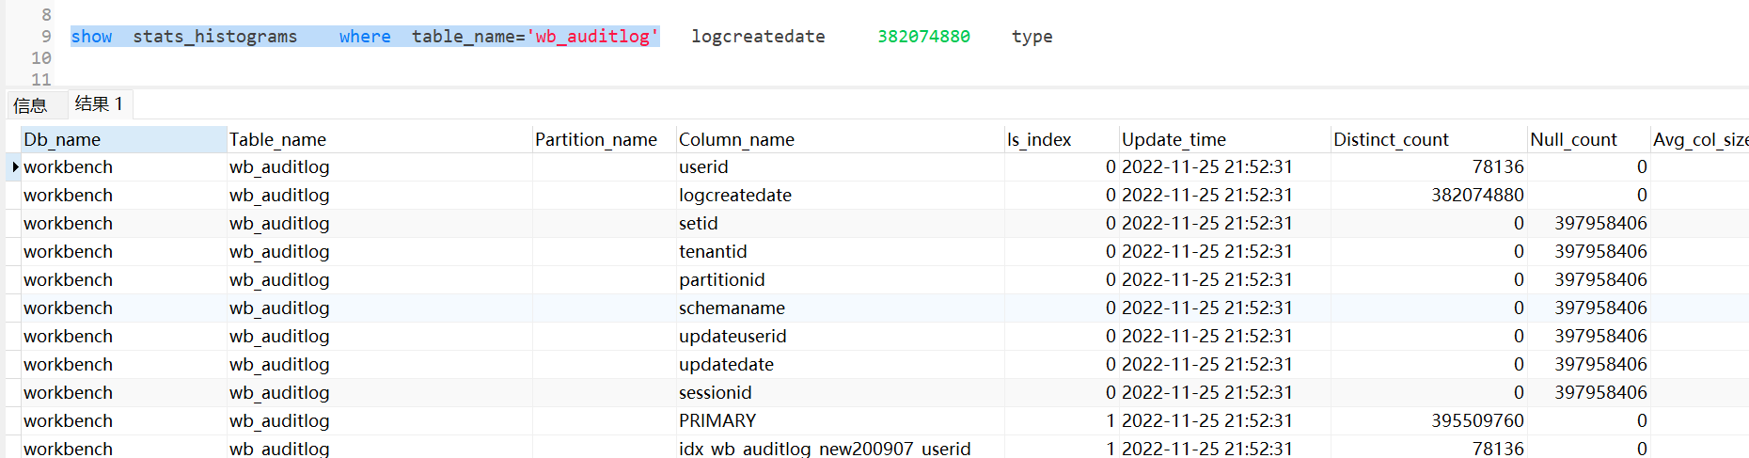Viewport: 1749px width, 458px height.
Task: Click the PRIMARY index row cell
Action: click(x=717, y=420)
